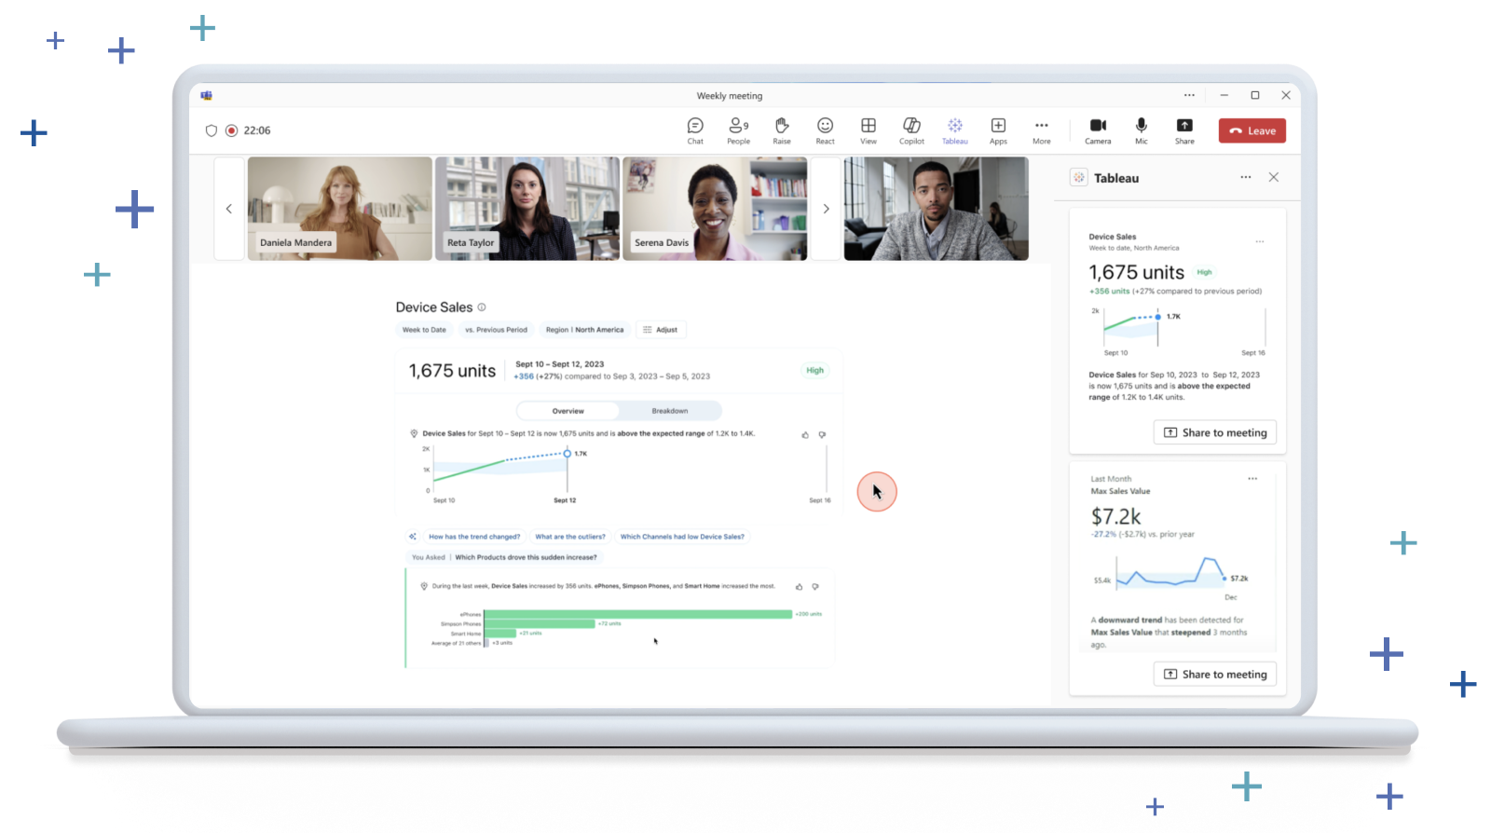
Task: Select the Tableau app in toolbar
Action: pyautogui.click(x=954, y=130)
